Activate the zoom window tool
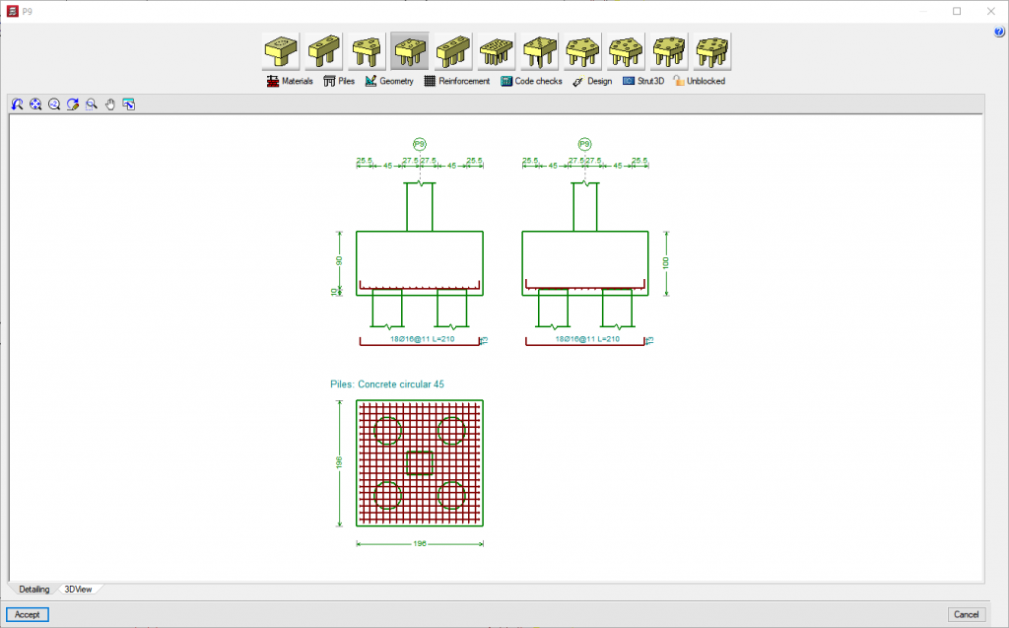The height and width of the screenshot is (628, 1009). click(x=92, y=105)
